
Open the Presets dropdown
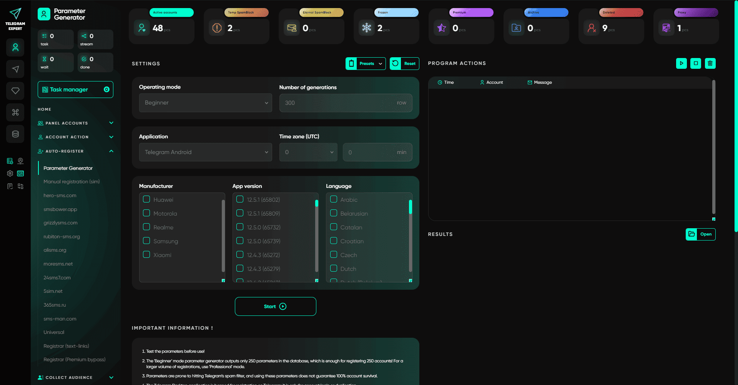coord(366,64)
